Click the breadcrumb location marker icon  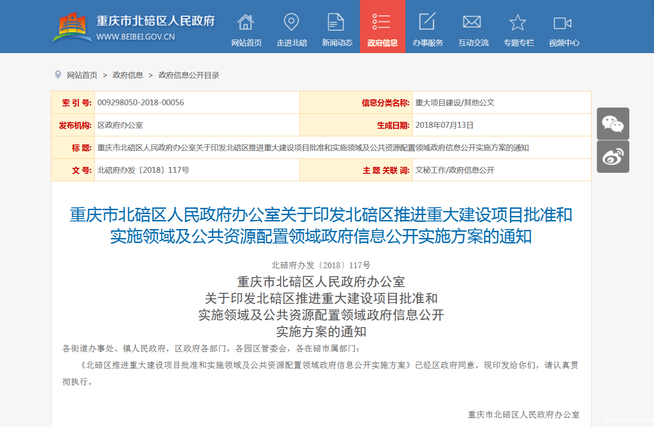tap(58, 75)
